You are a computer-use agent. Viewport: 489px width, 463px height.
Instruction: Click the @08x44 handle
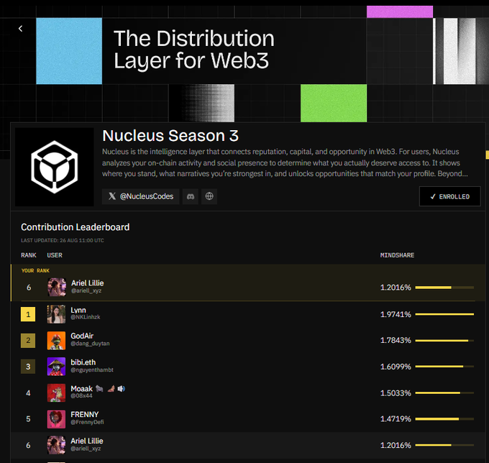pyautogui.click(x=82, y=396)
